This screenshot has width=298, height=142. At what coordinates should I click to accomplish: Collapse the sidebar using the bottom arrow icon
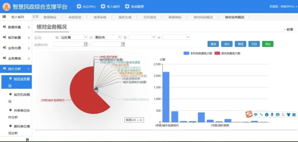pos(27,139)
